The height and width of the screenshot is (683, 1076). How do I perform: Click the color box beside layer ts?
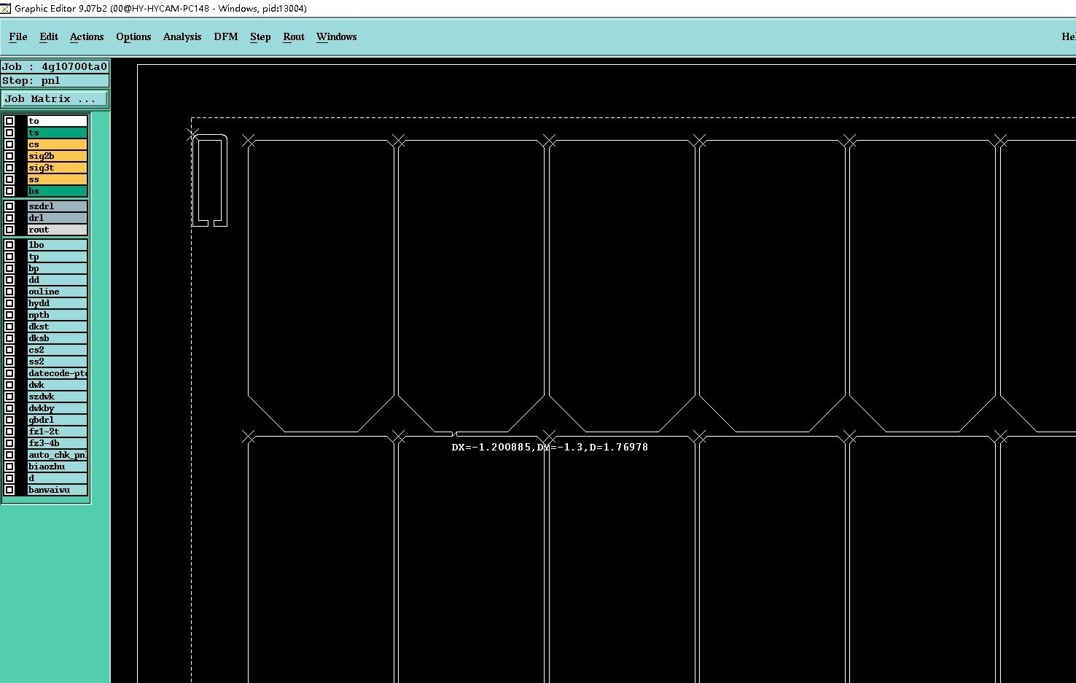(x=21, y=133)
